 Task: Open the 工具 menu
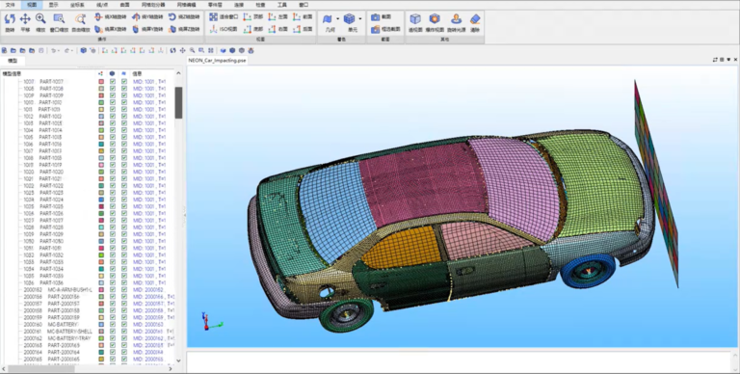[281, 5]
